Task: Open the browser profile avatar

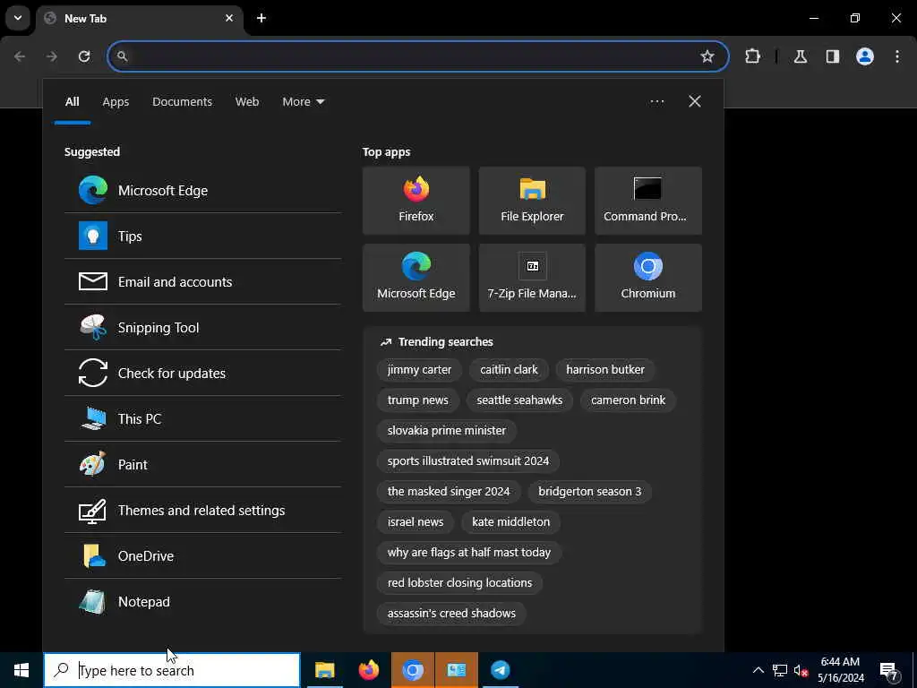Action: point(864,56)
